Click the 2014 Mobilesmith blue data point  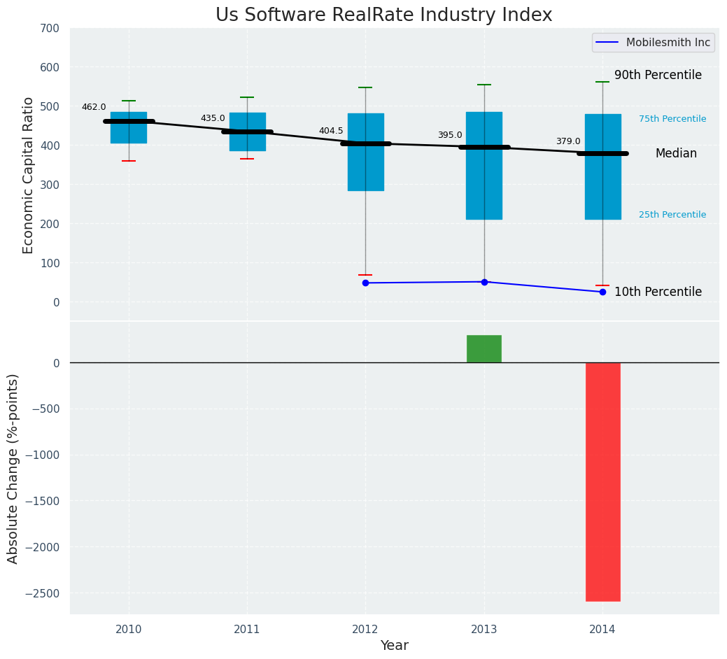pyautogui.click(x=602, y=292)
